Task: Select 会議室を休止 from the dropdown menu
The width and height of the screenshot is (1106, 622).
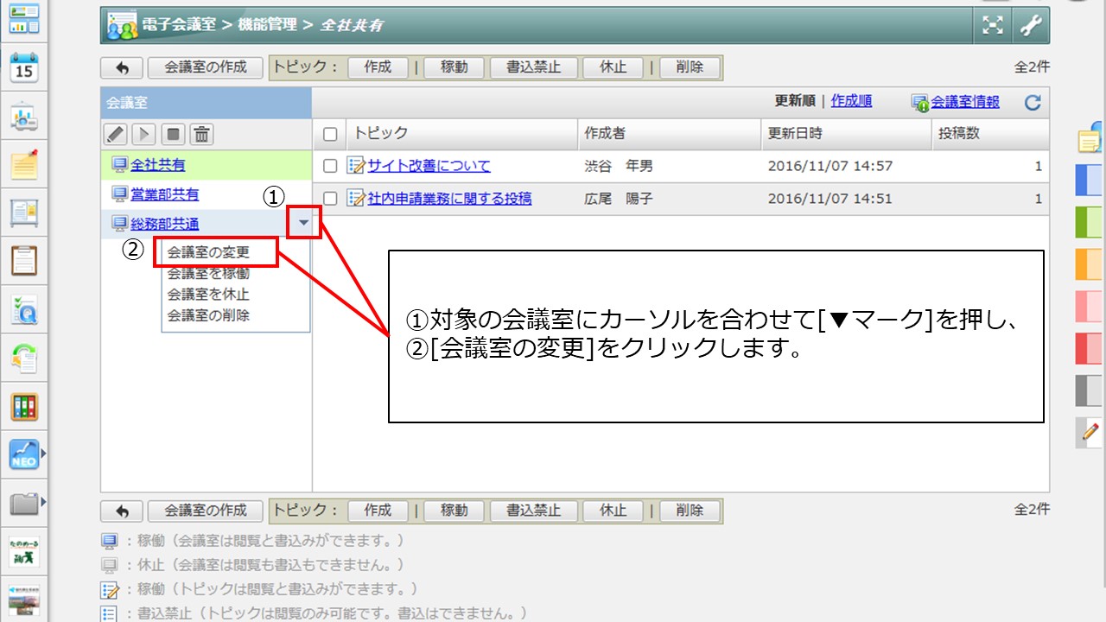Action: point(208,295)
